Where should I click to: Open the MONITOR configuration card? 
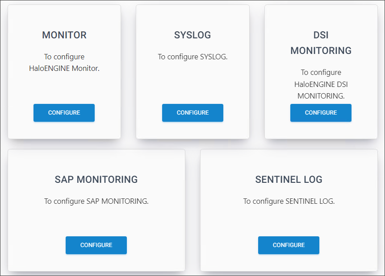pos(64,71)
